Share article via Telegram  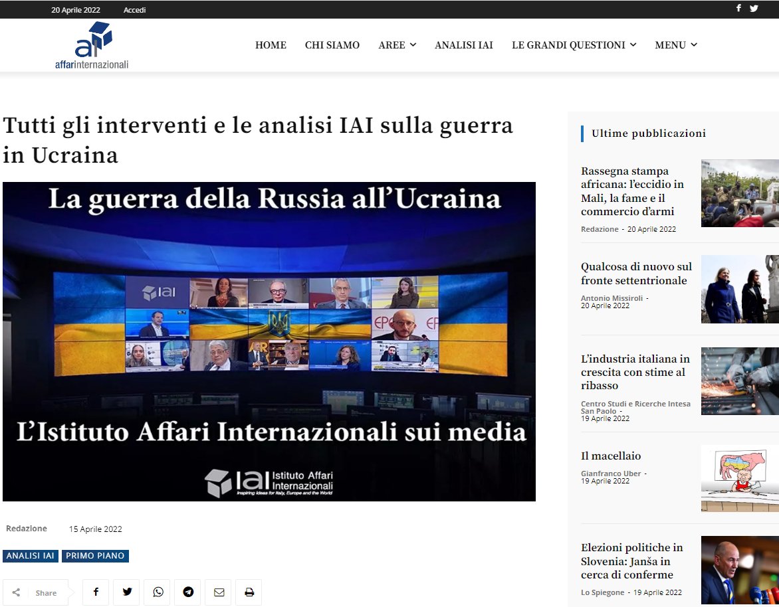pos(188,592)
